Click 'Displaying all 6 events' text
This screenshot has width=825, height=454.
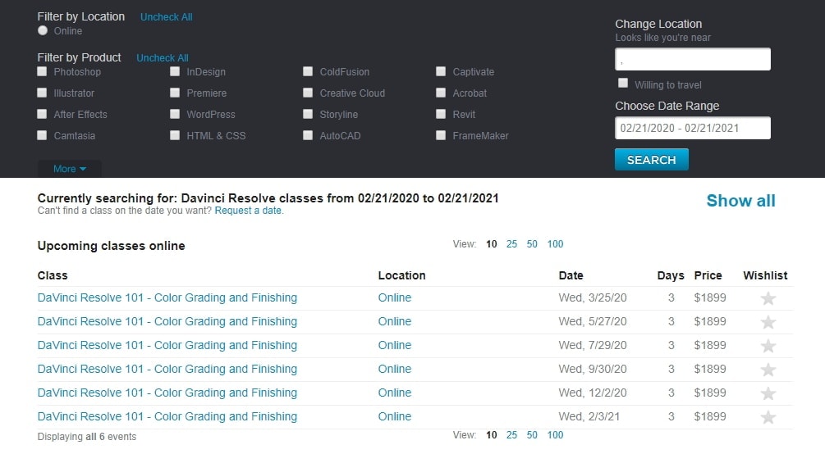pyautogui.click(x=87, y=437)
